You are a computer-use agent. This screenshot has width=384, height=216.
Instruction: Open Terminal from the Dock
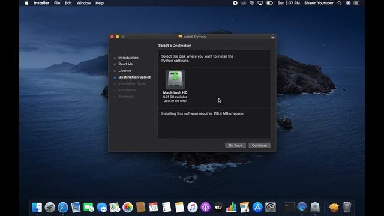point(289,208)
